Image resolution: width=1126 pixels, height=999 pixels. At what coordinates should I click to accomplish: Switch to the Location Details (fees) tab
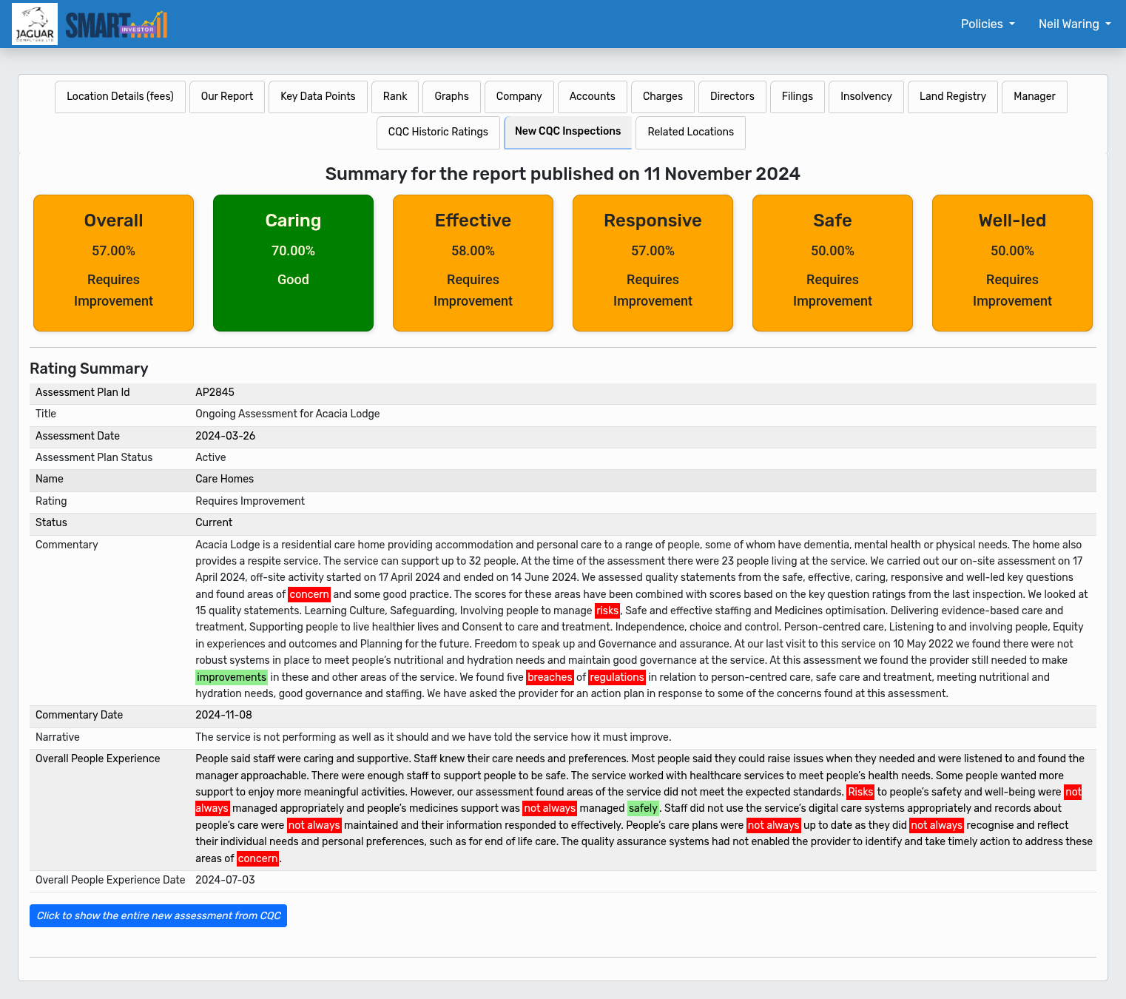[x=120, y=97]
